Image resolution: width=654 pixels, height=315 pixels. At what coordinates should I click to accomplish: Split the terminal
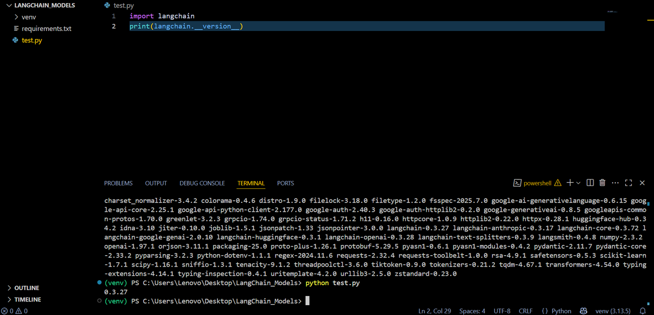coord(590,183)
